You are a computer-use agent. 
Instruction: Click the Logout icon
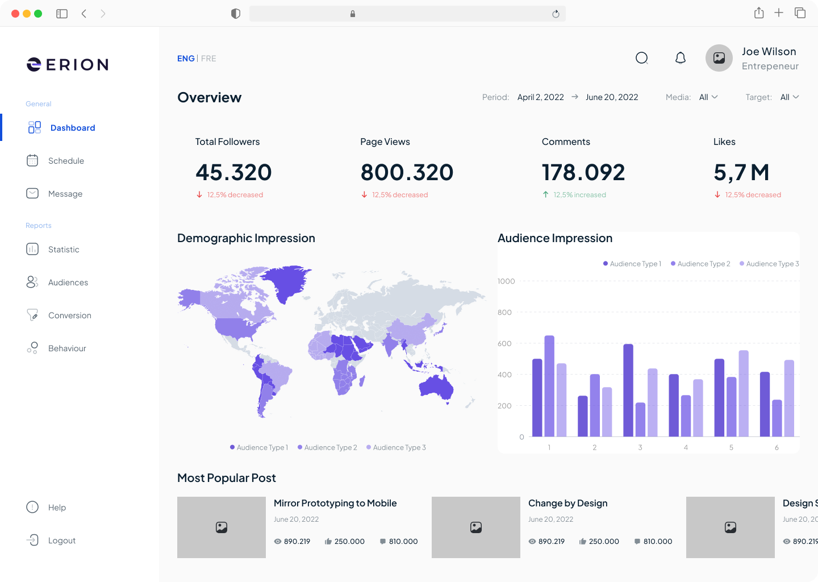(32, 540)
